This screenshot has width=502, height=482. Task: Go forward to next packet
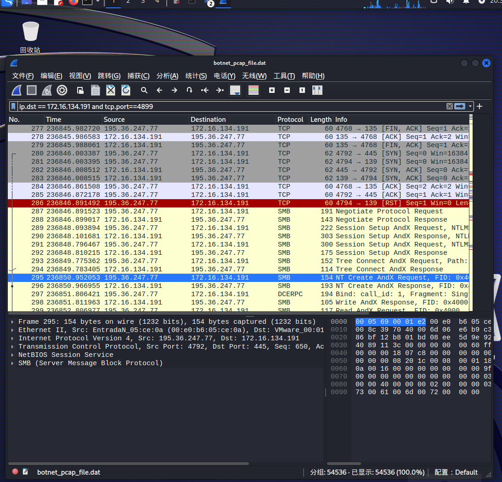point(175,91)
